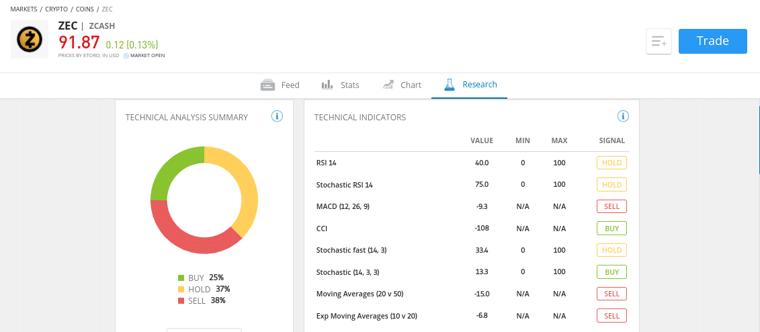760x332 pixels.
Task: Open the Technical Indicators info icon
Action: (x=623, y=116)
